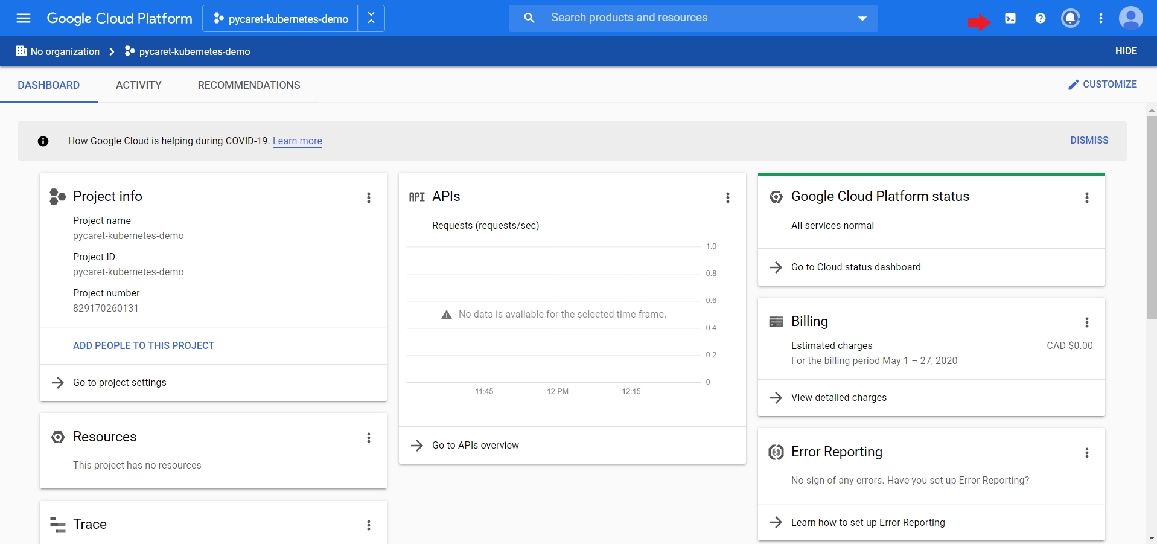Expand the pycaret-kubernetes-demo project selector
The width and height of the screenshot is (1157, 544).
[x=281, y=19]
